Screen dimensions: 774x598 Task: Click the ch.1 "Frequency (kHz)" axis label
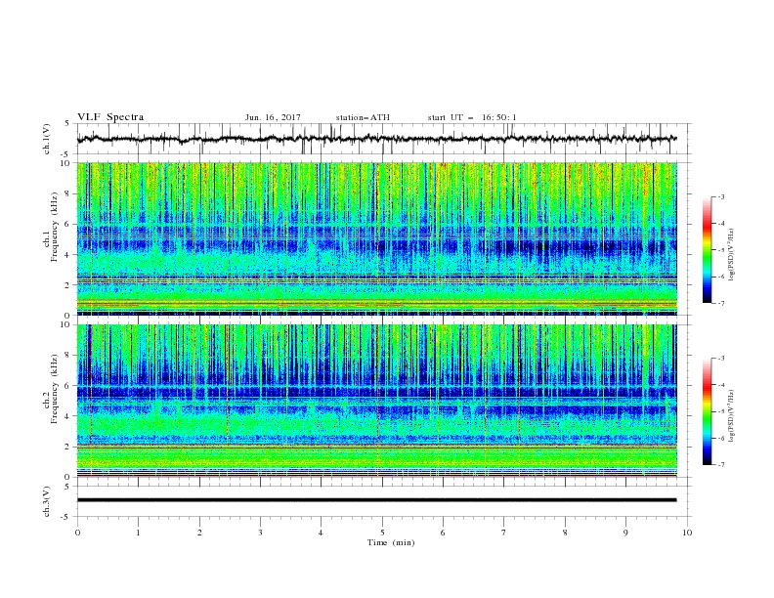55,228
